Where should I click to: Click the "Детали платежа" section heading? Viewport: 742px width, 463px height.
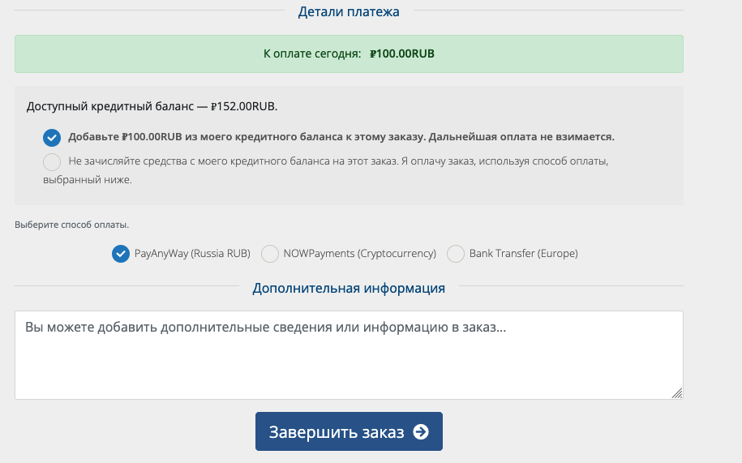click(x=349, y=11)
